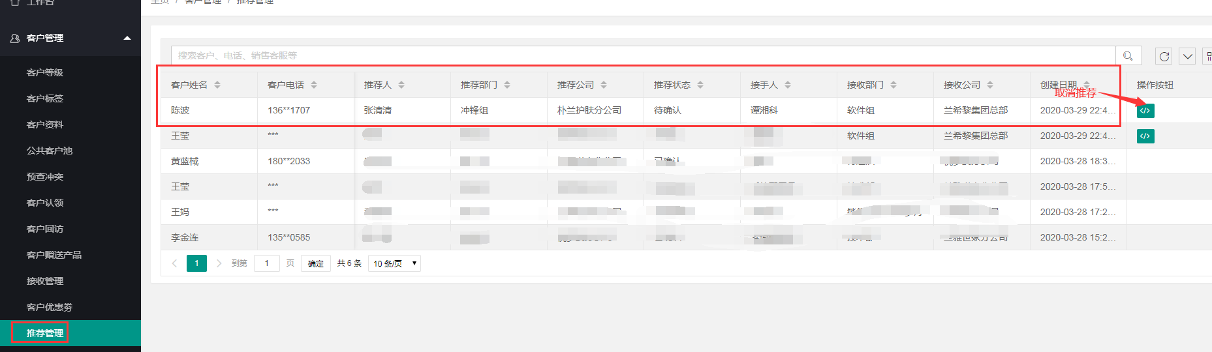The height and width of the screenshot is (352, 1212).
Task: Click department cell 冲锋组
Action: pyautogui.click(x=474, y=111)
